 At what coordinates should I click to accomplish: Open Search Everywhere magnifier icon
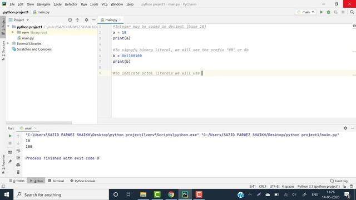[x=352, y=12]
